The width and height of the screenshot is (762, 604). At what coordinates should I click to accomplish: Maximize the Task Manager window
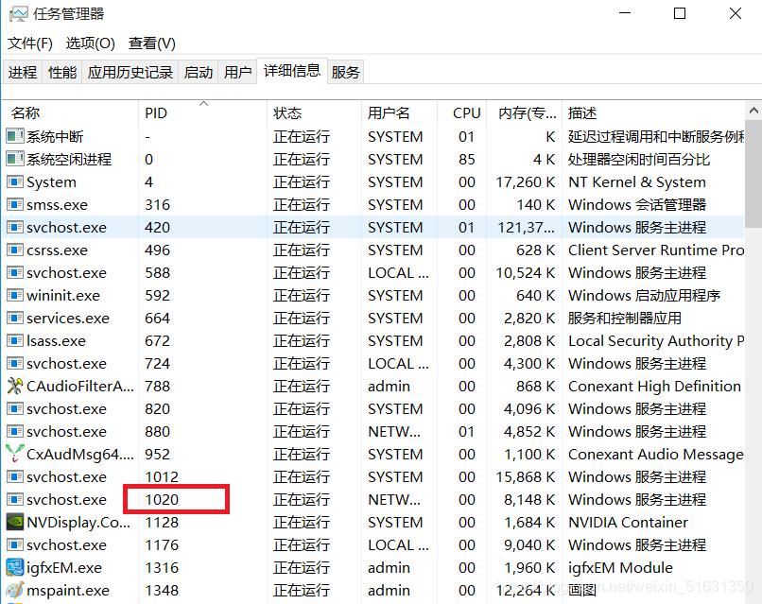[680, 13]
